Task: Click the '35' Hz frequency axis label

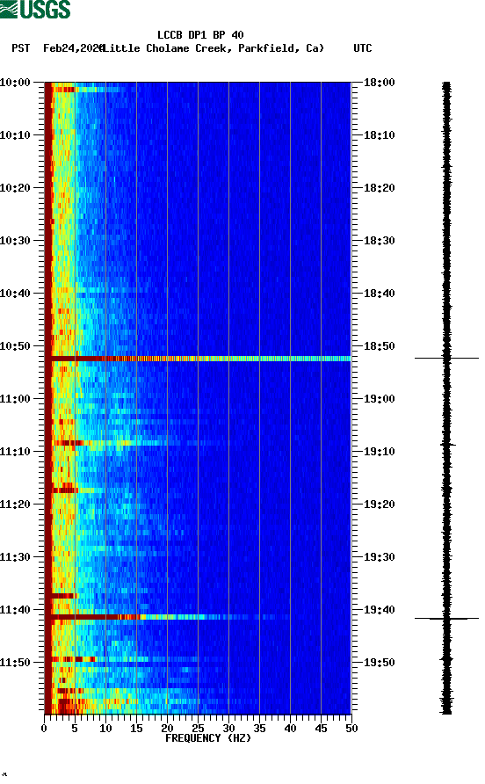Action: coord(259,729)
